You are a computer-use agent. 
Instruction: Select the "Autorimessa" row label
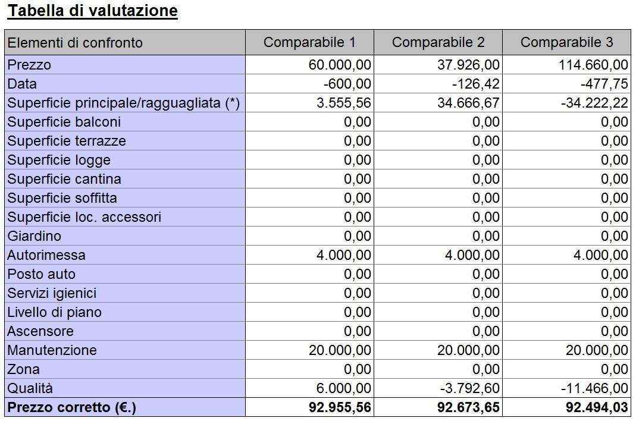coord(46,255)
